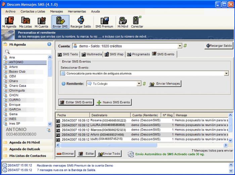Viewport: 235px width, 175px height.
Task: Click the automatic sending gear icon
Action: 131,154
